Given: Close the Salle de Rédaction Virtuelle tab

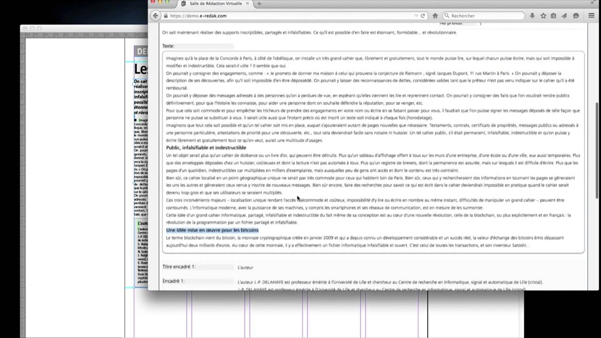Looking at the screenshot, I should 247,3.
